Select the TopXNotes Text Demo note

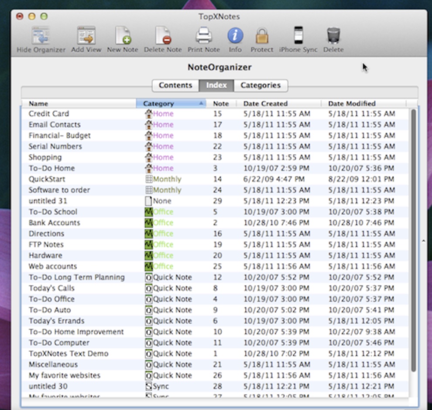pos(69,354)
